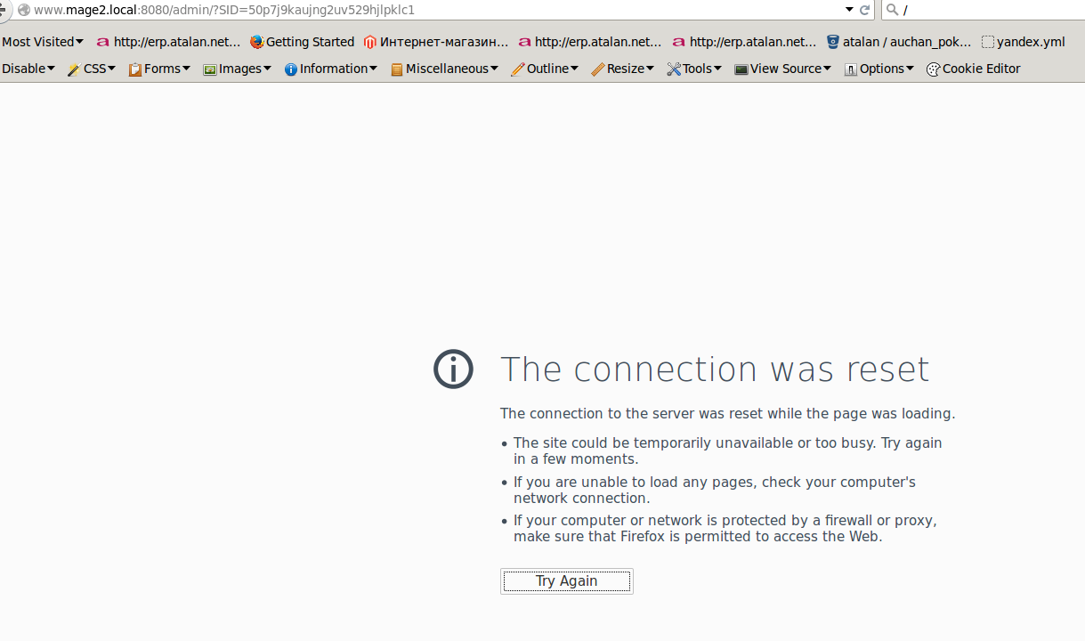Open the Outline dropdown
The height and width of the screenshot is (641, 1085).
pos(545,69)
